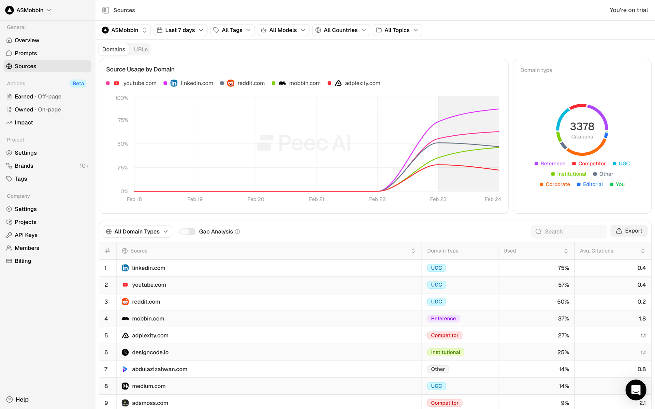Open abdulazizahwan.com source row
The height and width of the screenshot is (409, 655).
[375, 369]
